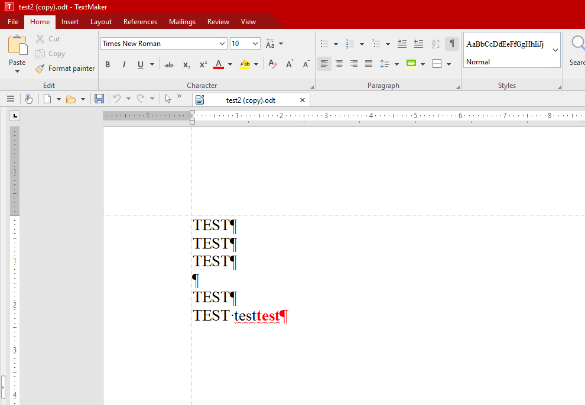Click the red font color swatch
The height and width of the screenshot is (405, 585).
(218, 64)
